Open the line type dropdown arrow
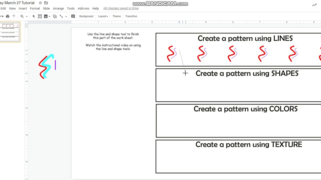 (66, 16)
